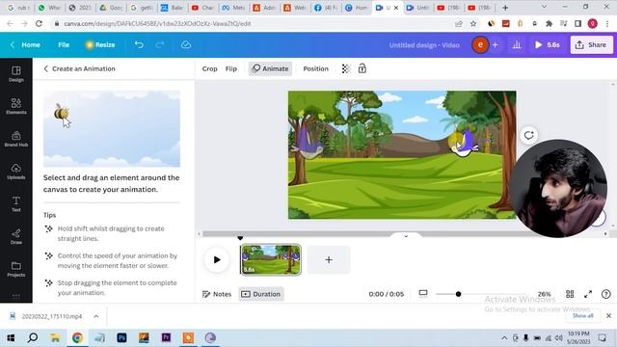Click the 26% zoom percentage
The image size is (617, 347).
pos(544,294)
